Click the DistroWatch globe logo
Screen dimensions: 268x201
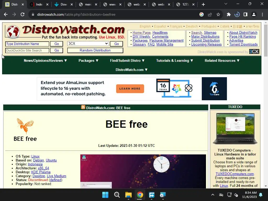click(13, 31)
